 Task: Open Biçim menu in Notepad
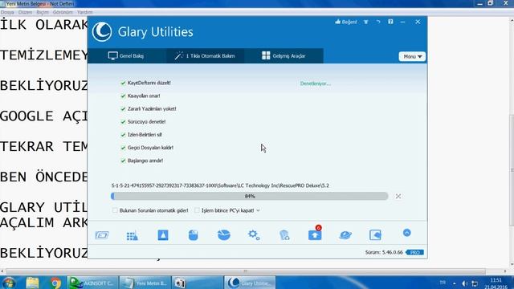(x=43, y=12)
